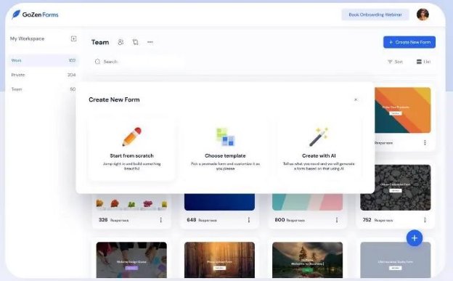Click into the Search forms field
The height and width of the screenshot is (281, 453).
click(x=139, y=62)
